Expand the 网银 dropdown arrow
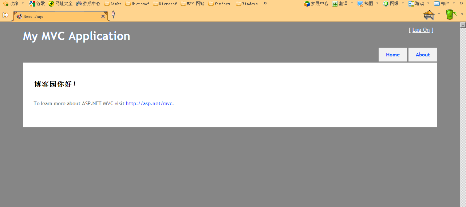Screen dimensions: 466x207 403,3
